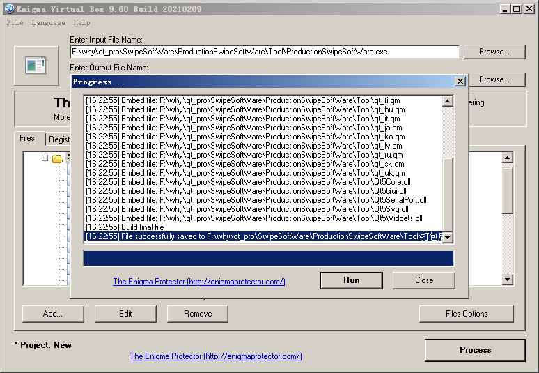
Task: Click the log list scroll-down arrow
Action: click(x=447, y=238)
